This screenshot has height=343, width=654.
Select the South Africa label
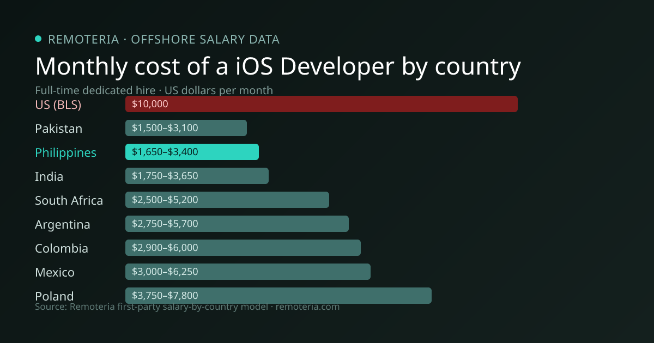point(69,200)
